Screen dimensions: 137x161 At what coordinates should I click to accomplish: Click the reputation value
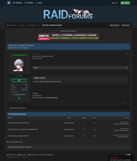(x=27, y=92)
